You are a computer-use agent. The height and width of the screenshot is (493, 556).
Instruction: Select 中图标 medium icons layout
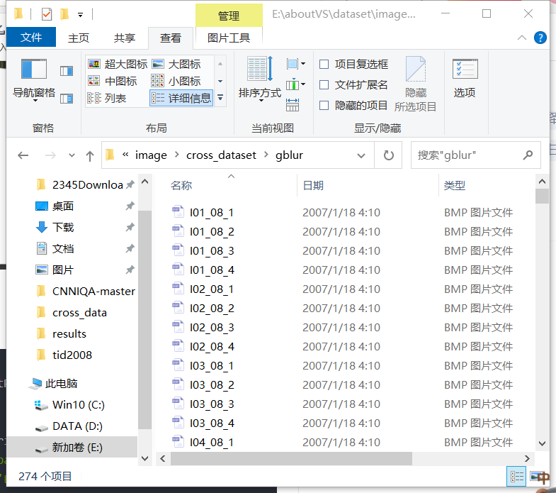coord(113,82)
